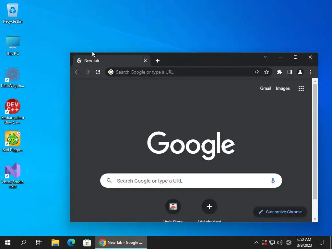Image resolution: width=332 pixels, height=249 pixels.
Task: Toggle the Chrome side panel icon
Action: click(290, 72)
